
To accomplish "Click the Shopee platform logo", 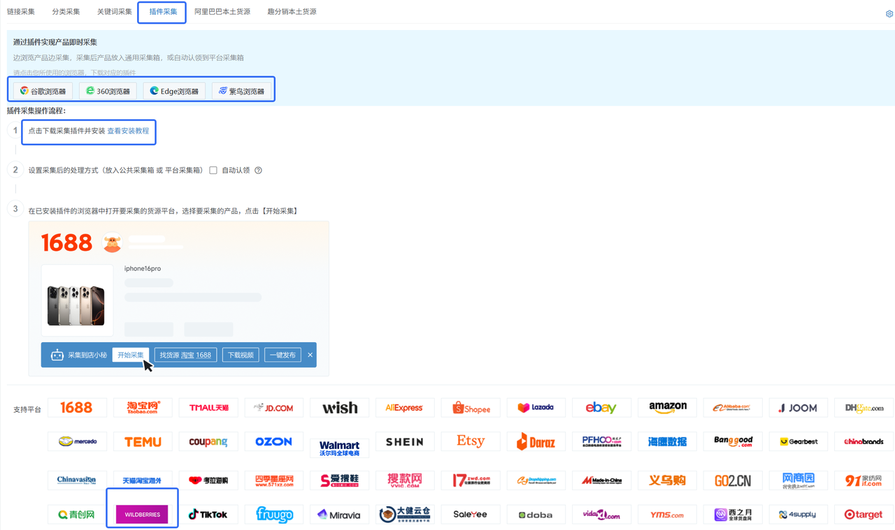I will 471,408.
